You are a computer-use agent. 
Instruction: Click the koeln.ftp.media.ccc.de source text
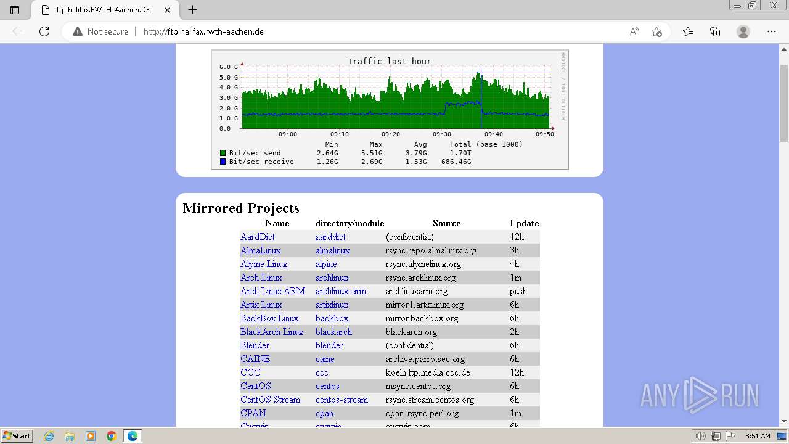click(428, 372)
